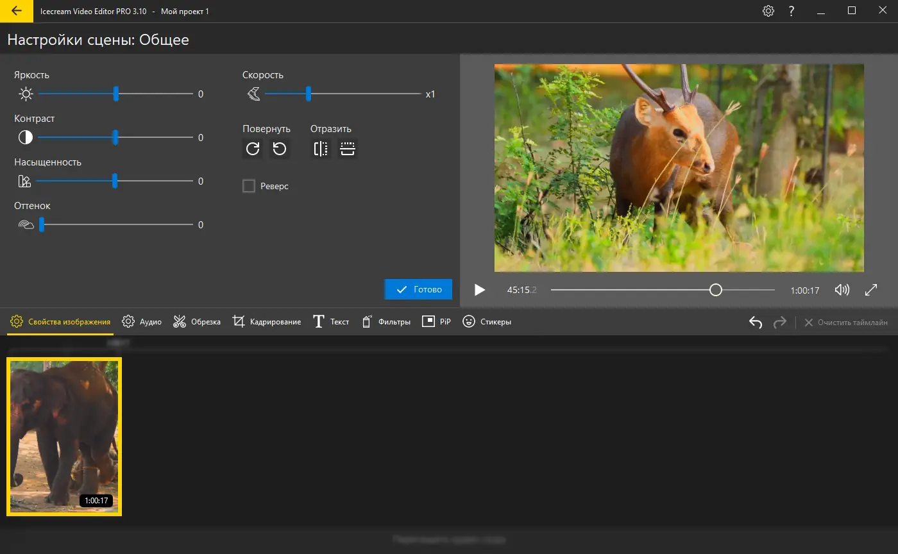Play the video preview
898x554 pixels.
click(480, 290)
